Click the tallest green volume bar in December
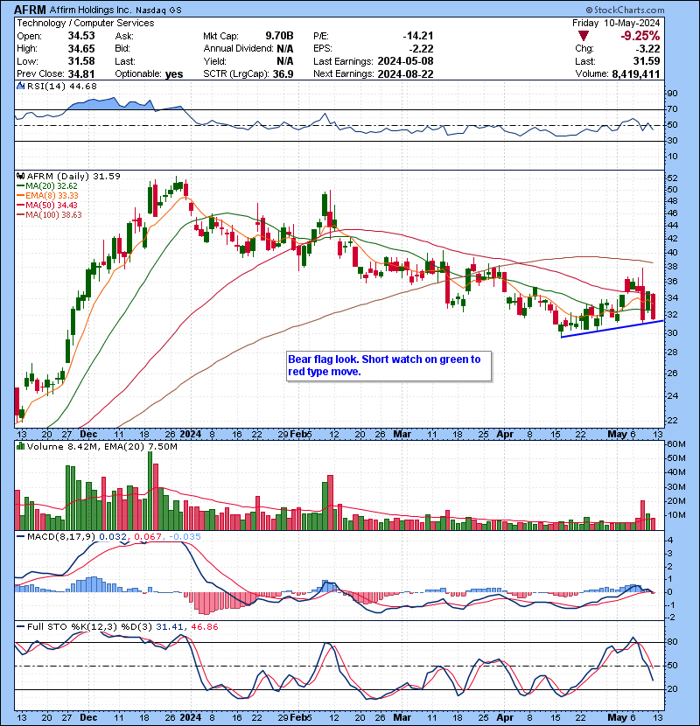This screenshot has width=700, height=726. pyautogui.click(x=150, y=491)
